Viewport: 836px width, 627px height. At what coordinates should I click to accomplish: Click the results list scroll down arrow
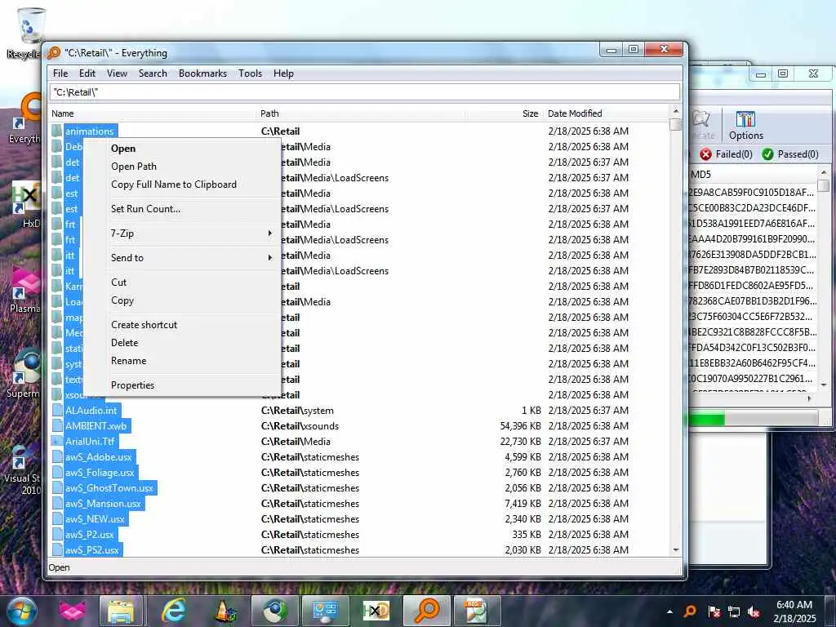(x=675, y=550)
